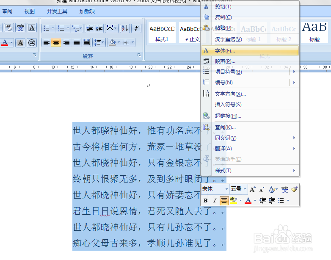Screen dimensions: 331x260
Task: Justify text using the ribbon button
Action: point(77,42)
